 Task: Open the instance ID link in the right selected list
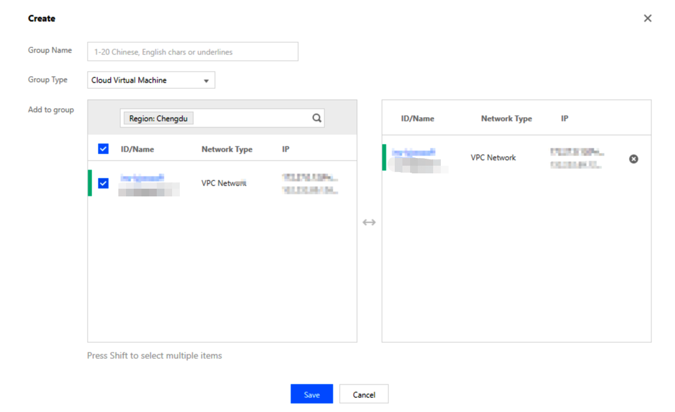(x=413, y=152)
